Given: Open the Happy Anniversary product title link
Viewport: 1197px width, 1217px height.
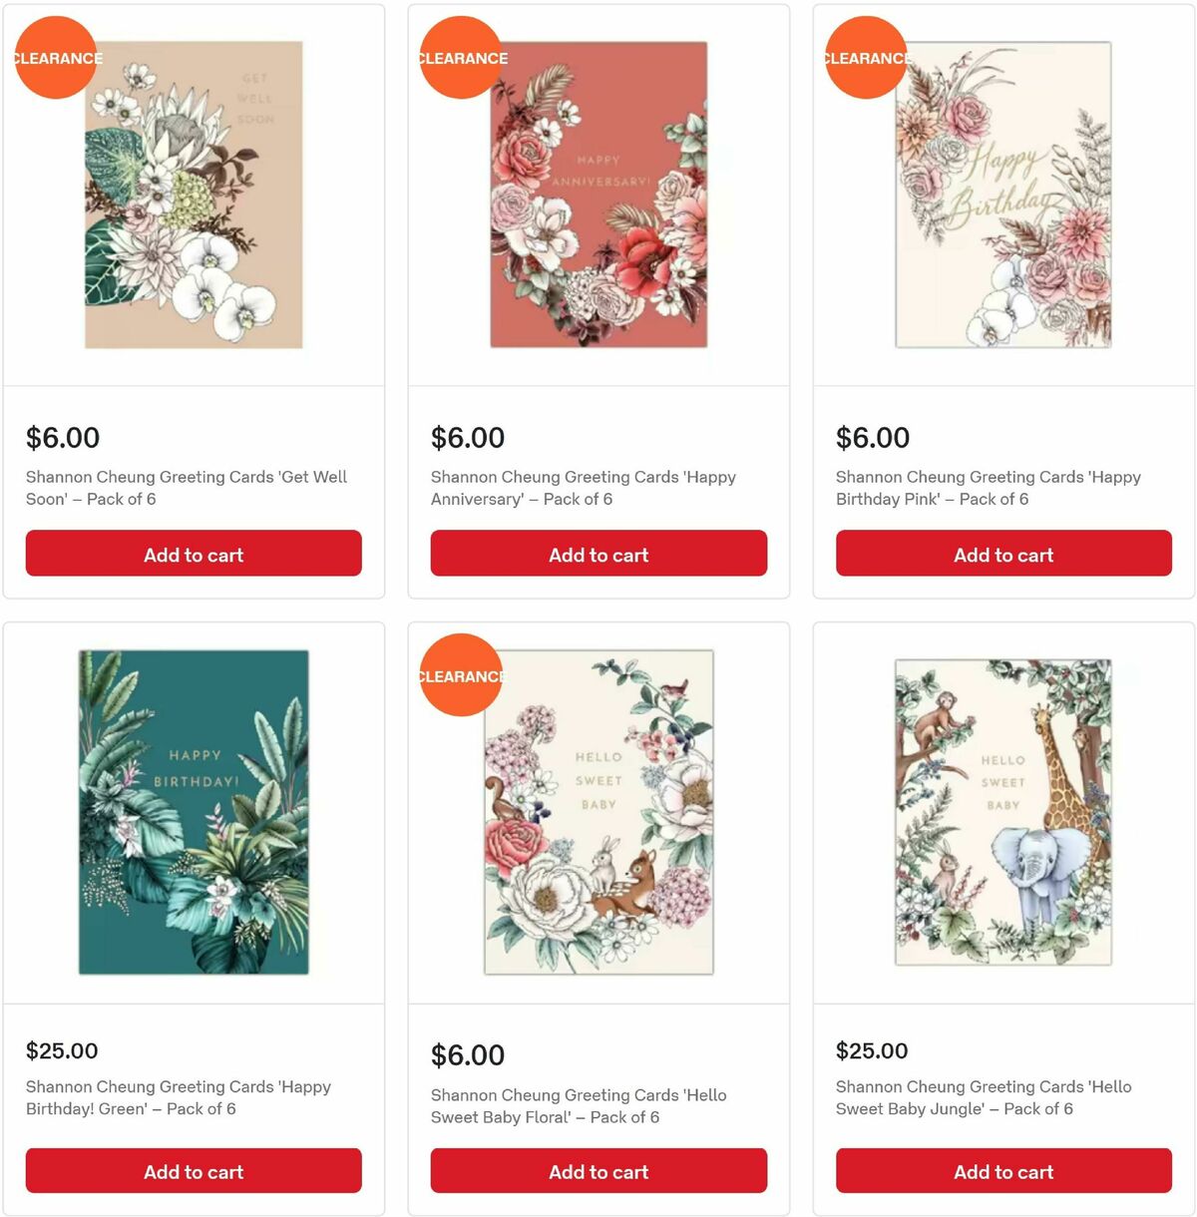Looking at the screenshot, I should point(583,488).
